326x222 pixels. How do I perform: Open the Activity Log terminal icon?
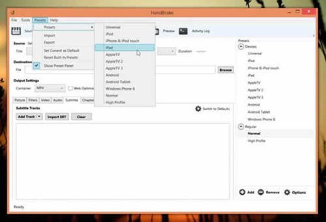183,31
